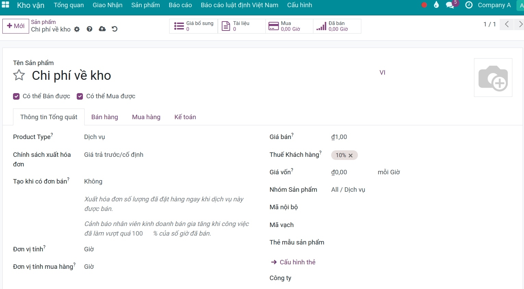This screenshot has width=524, height=289.
Task: Open the Đơn vị tính mua hàng dropdown
Action: [167, 267]
